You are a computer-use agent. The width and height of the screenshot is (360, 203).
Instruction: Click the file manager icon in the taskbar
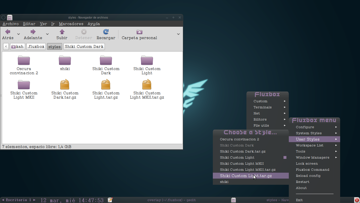coord(233,200)
